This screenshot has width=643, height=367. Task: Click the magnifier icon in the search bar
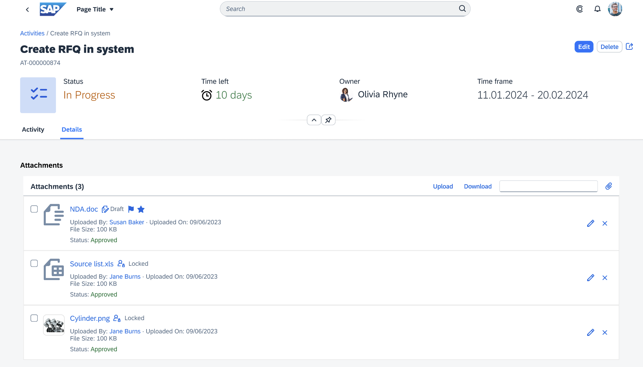[462, 9]
